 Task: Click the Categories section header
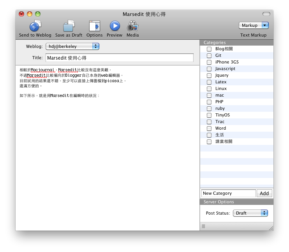237,42
